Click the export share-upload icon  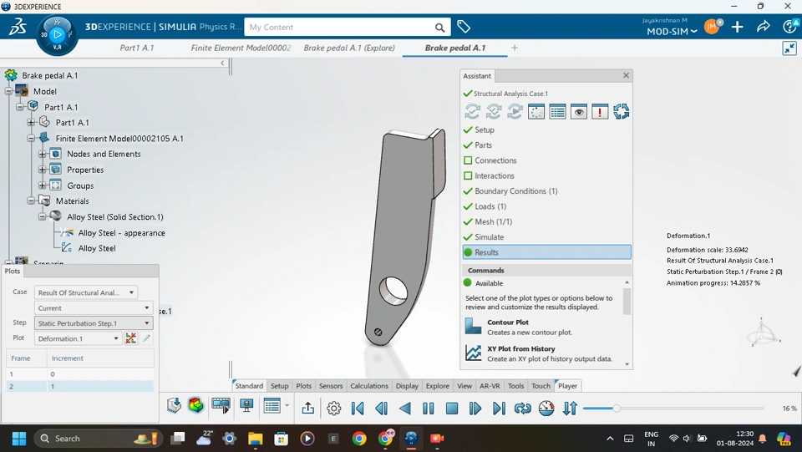click(x=307, y=408)
